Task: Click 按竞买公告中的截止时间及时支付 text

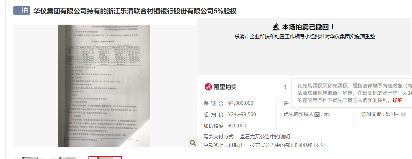Action: click(x=287, y=145)
